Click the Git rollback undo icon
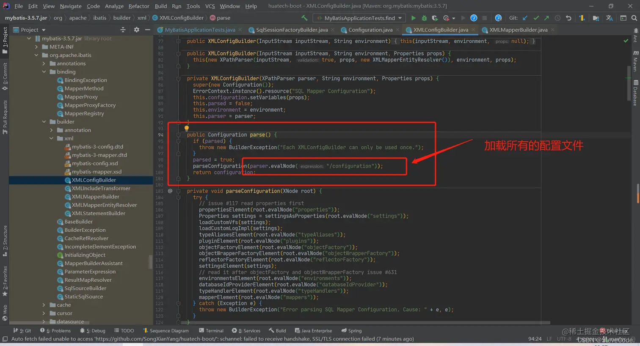Image resolution: width=640 pixels, height=346 pixels. click(x=568, y=18)
